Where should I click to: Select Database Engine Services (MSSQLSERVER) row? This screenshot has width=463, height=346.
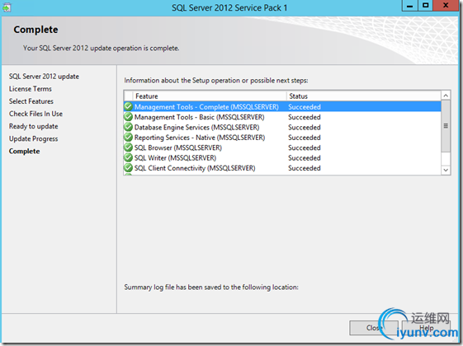(x=282, y=128)
